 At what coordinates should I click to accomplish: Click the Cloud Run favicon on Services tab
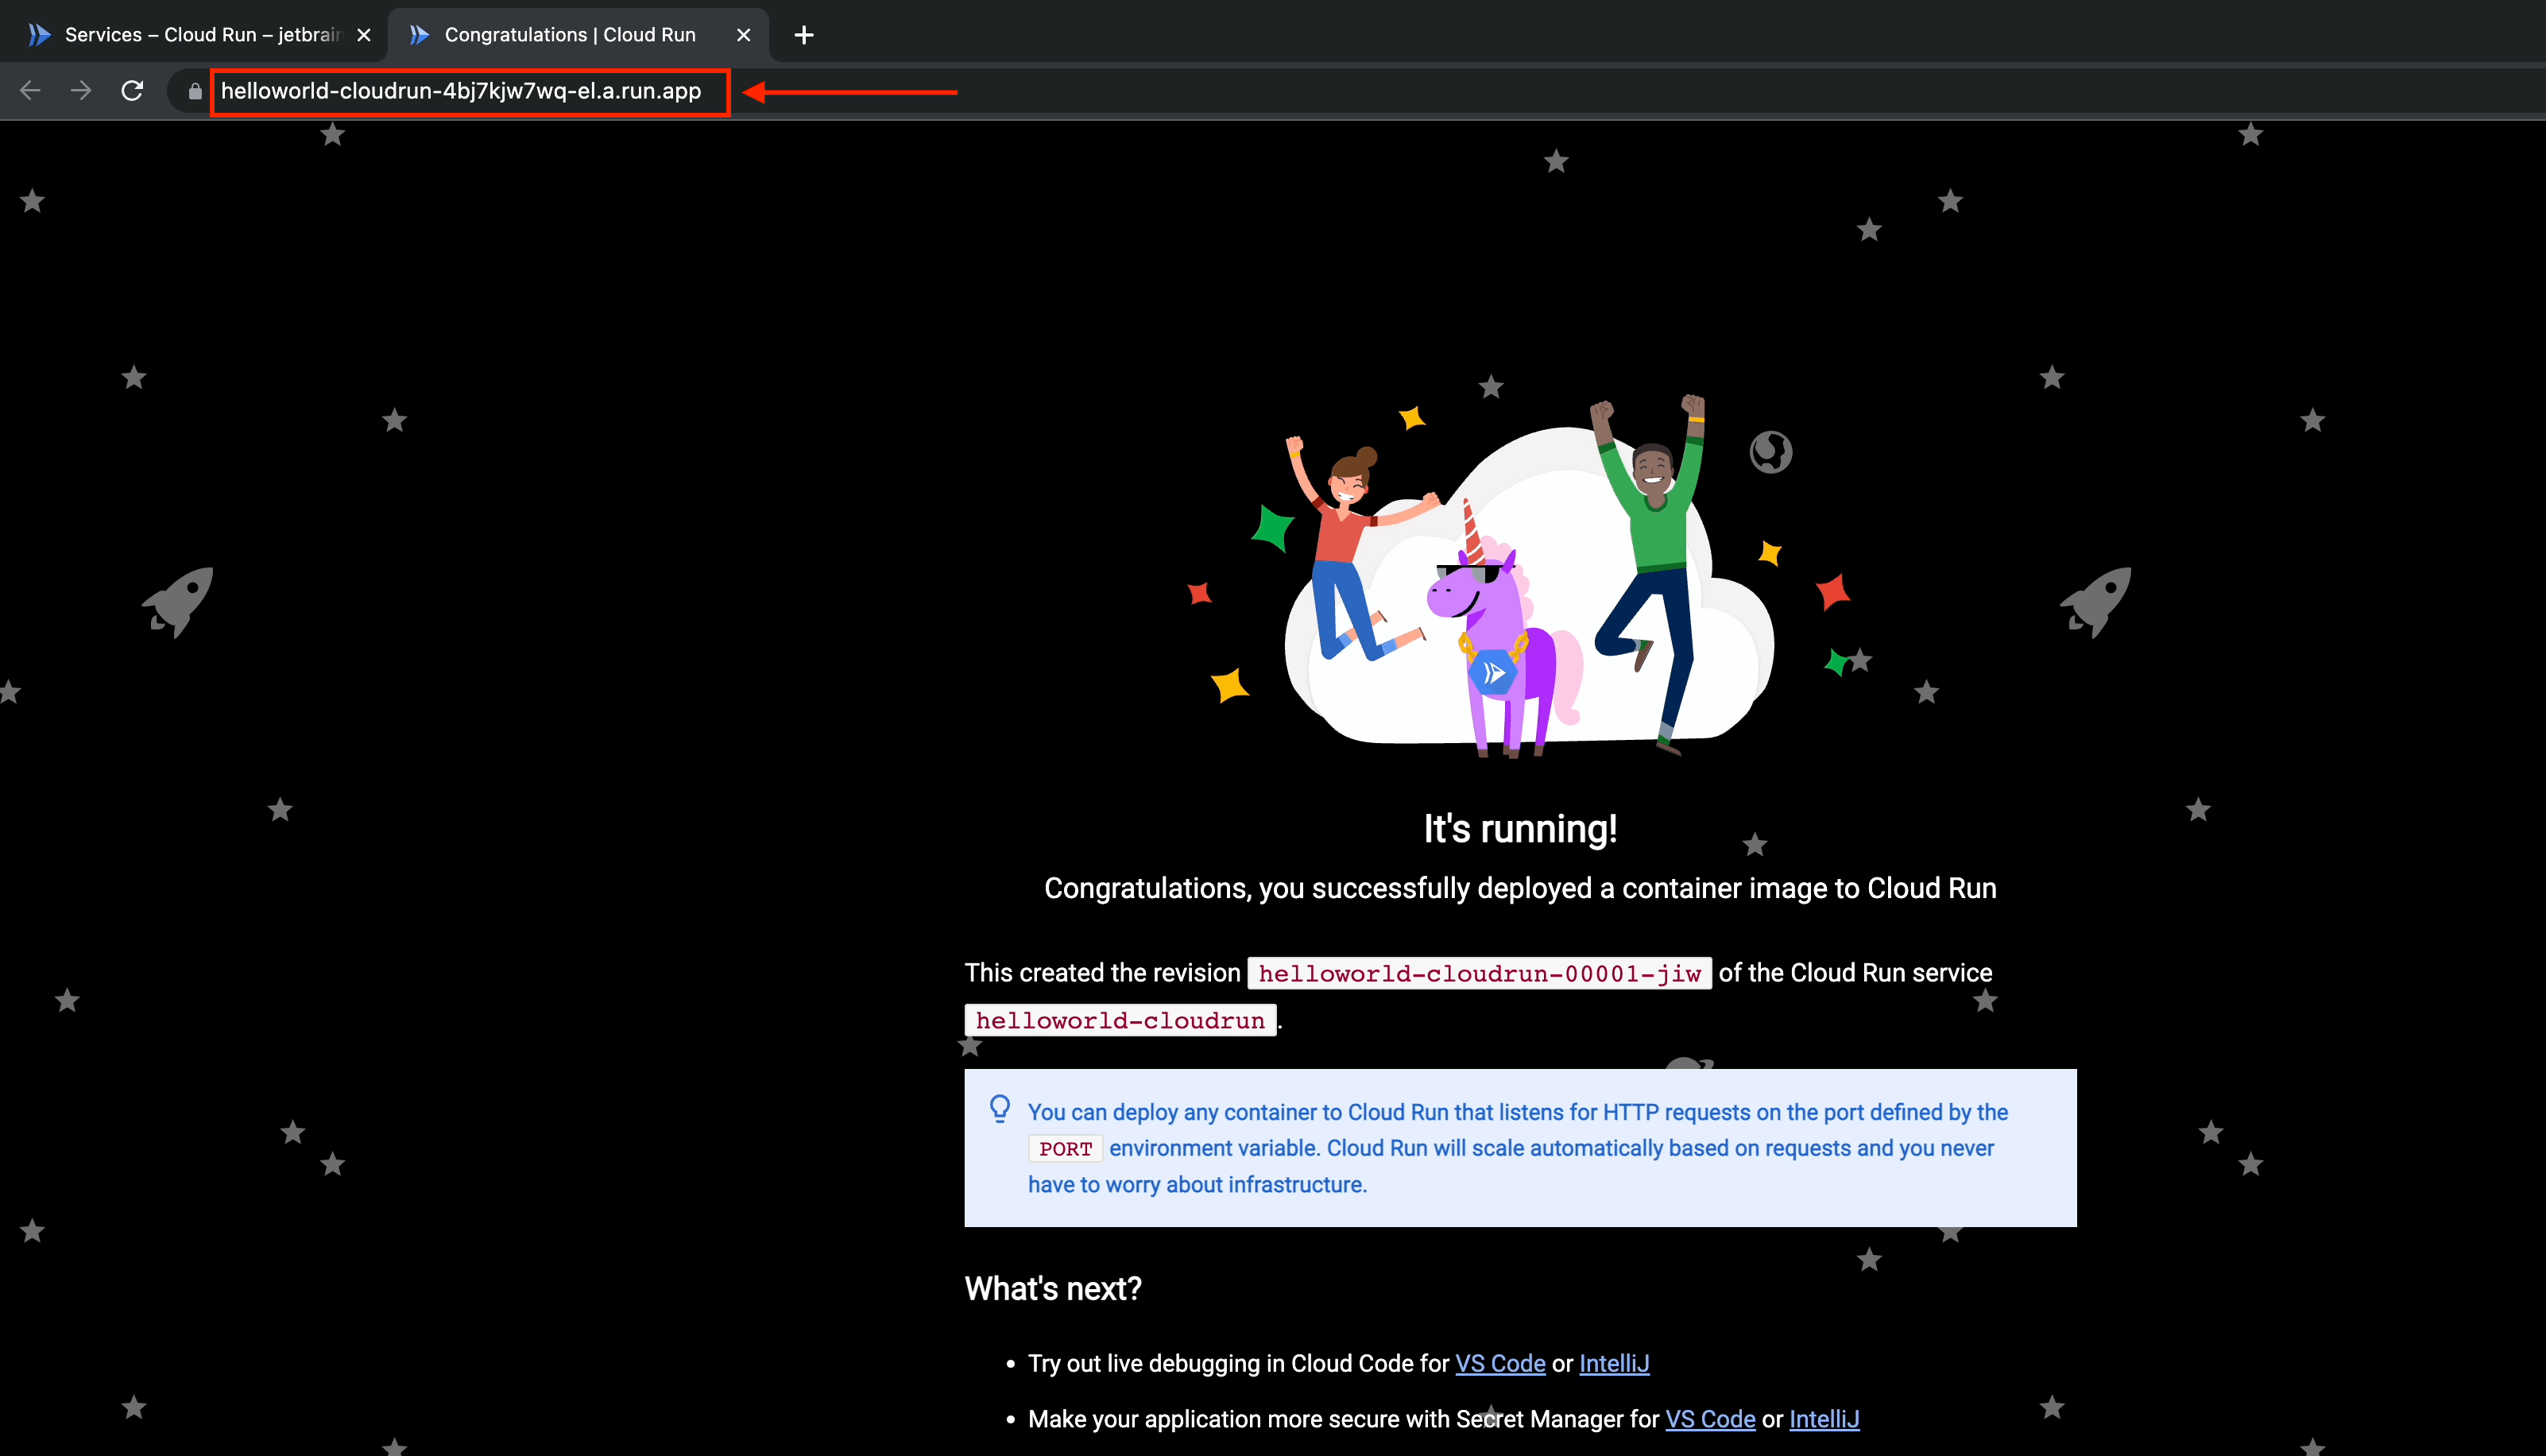tap(39, 35)
